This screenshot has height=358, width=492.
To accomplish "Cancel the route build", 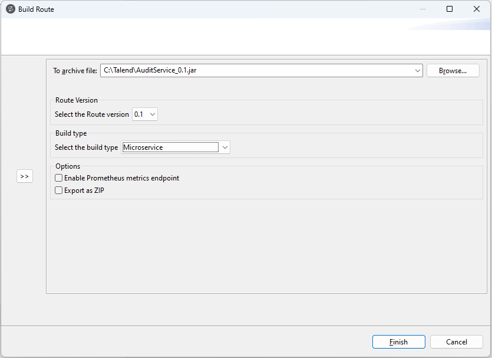I will coord(456,342).
